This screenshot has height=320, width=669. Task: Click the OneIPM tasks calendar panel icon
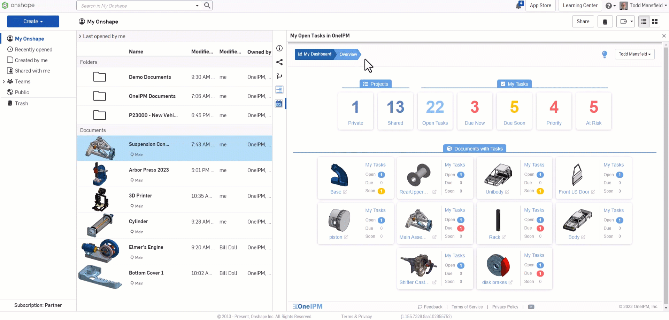click(x=279, y=103)
